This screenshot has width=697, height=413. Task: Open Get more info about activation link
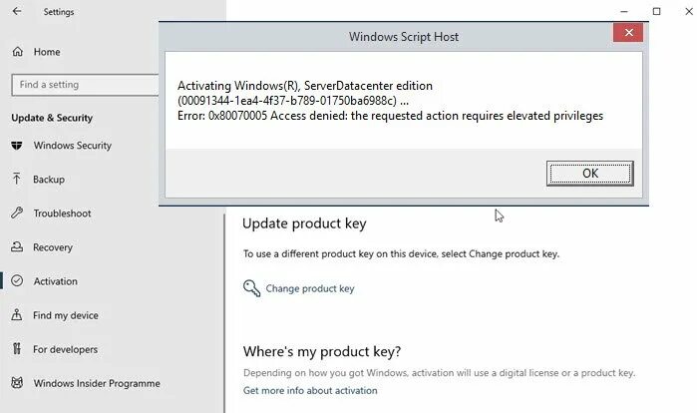pos(310,390)
